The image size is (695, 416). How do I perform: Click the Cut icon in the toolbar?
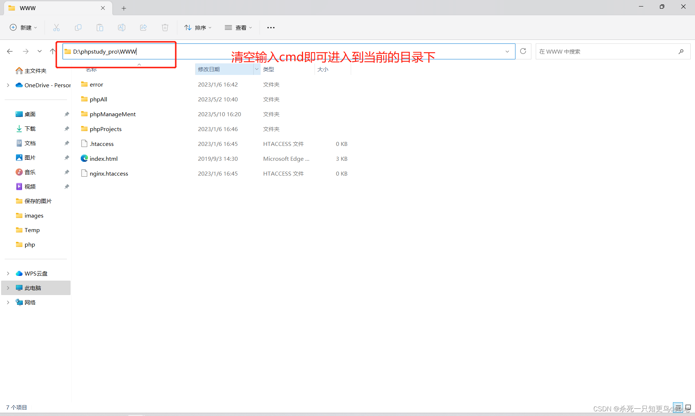pos(56,27)
